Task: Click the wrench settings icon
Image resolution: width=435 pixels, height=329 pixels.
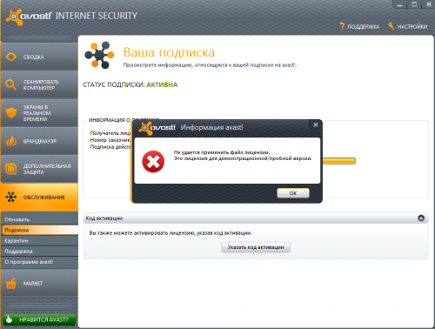Action: [x=391, y=26]
